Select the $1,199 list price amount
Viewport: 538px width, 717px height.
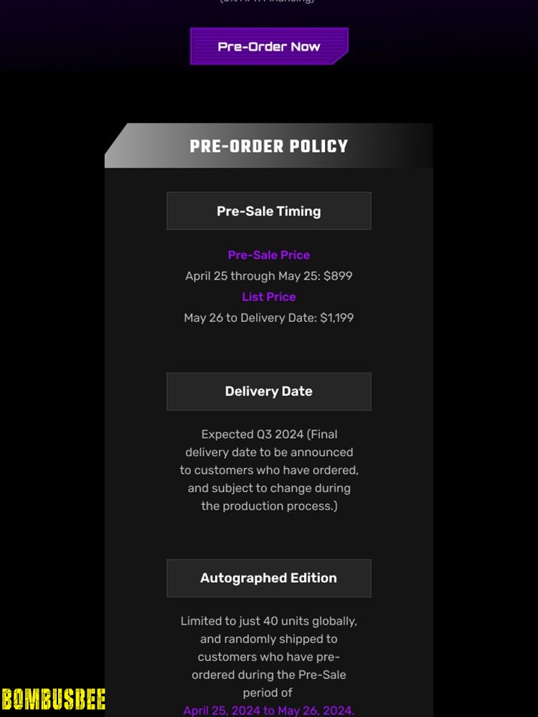tap(336, 318)
